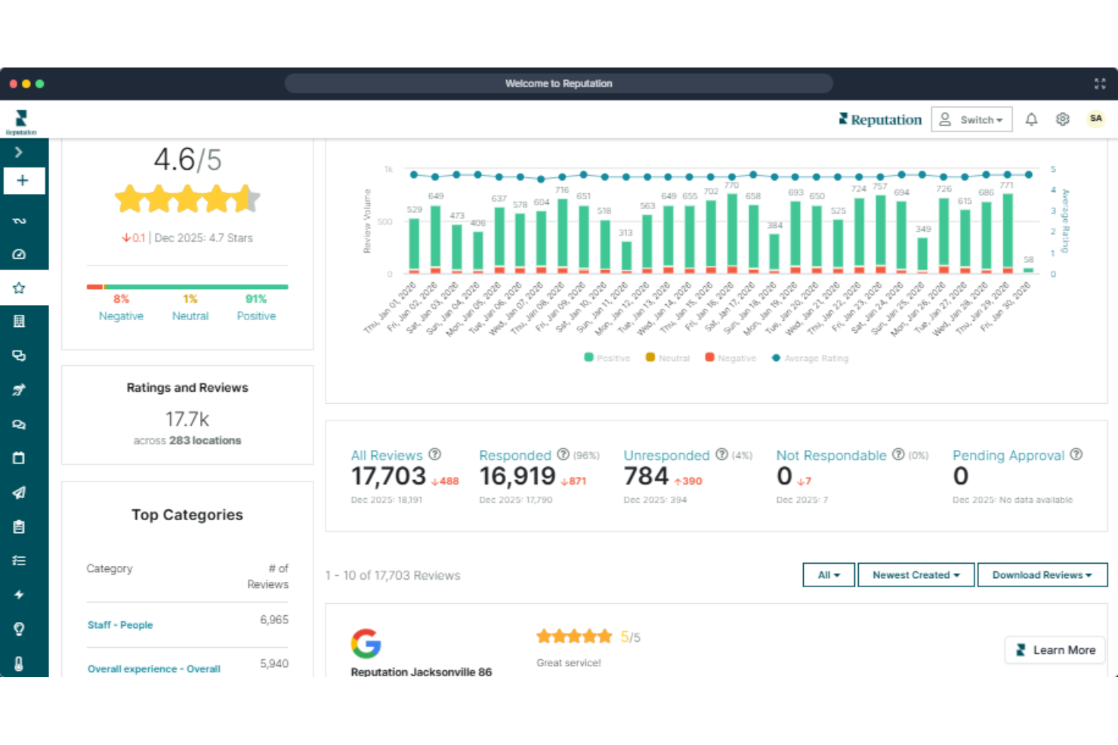Viewport: 1118px width, 745px height.
Task: Toggle the Average Rating line in the legend
Action: (809, 358)
